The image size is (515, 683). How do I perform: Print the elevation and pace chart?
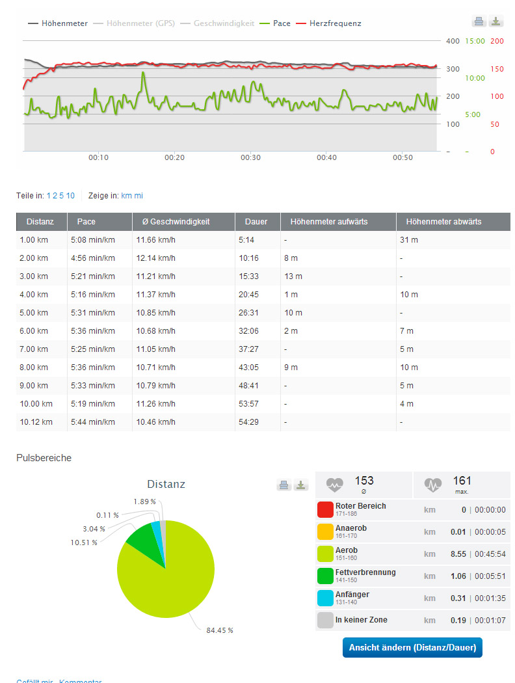coord(479,21)
